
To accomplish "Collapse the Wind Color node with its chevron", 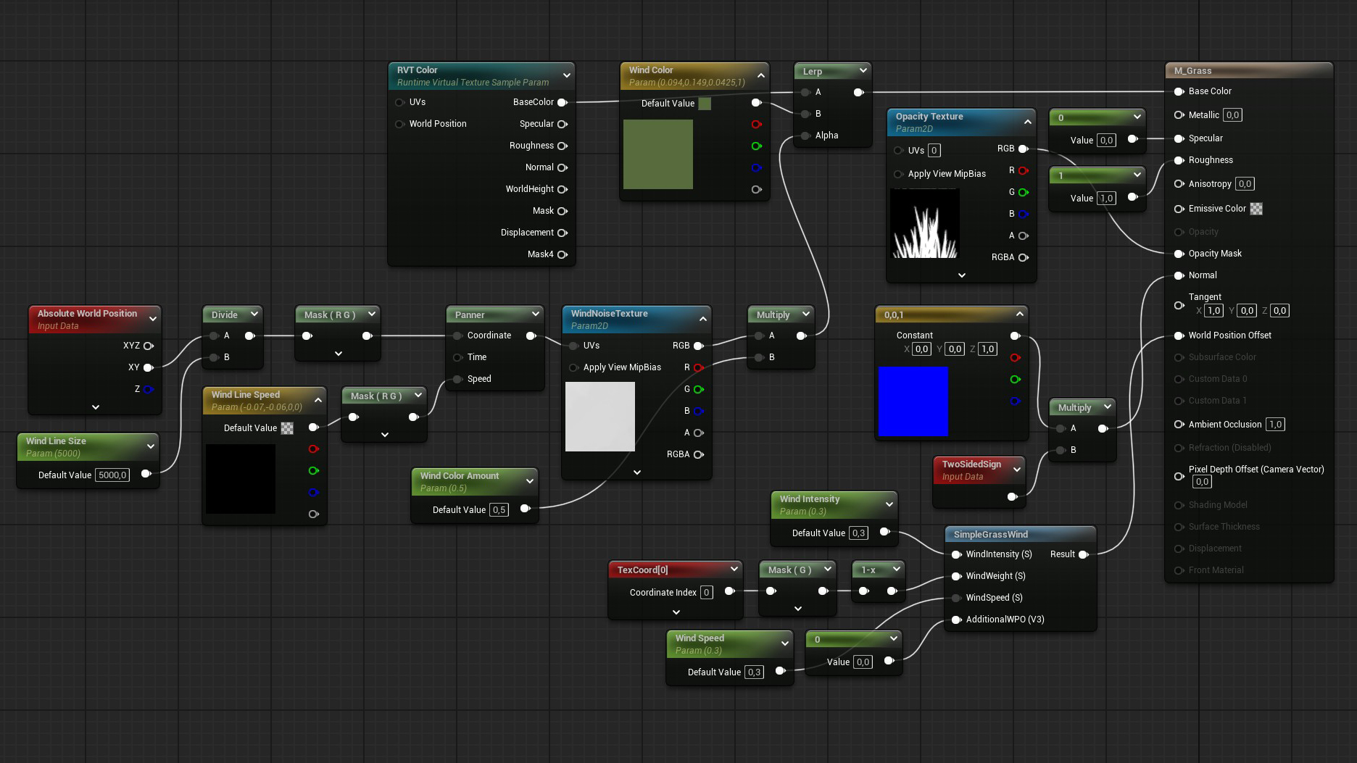I will coord(760,75).
